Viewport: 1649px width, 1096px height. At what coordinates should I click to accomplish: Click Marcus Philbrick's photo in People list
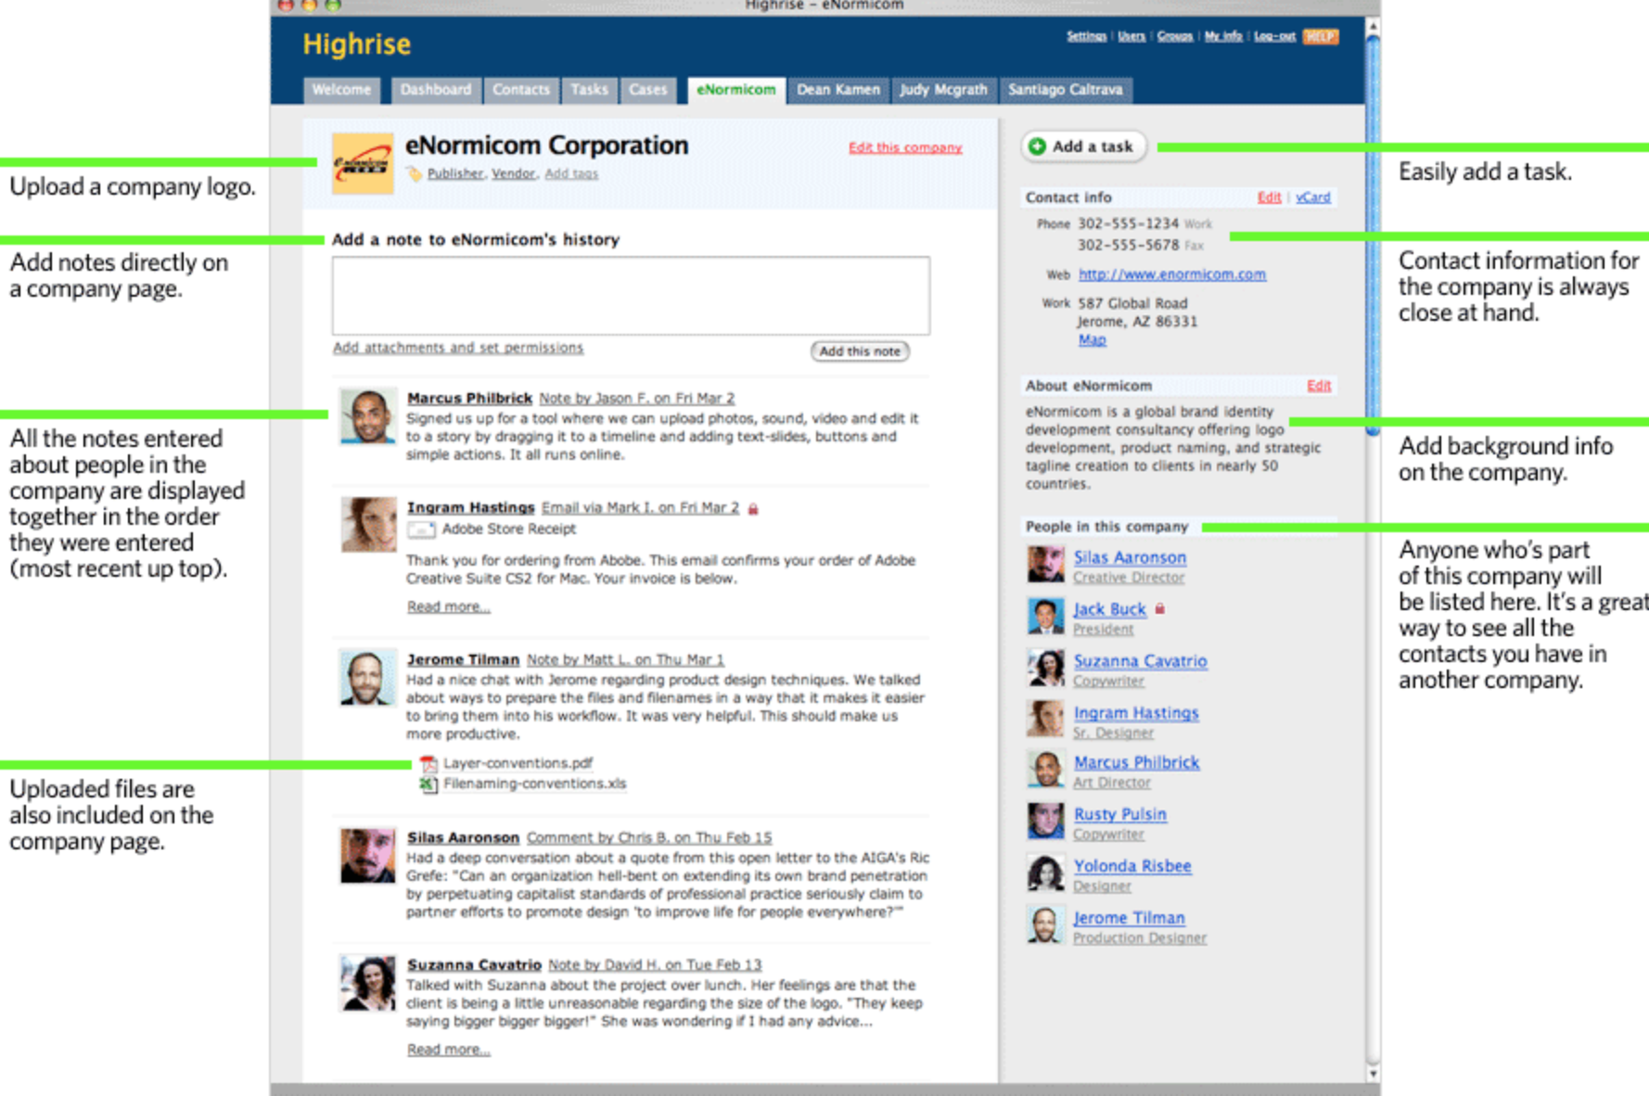coord(1045,770)
